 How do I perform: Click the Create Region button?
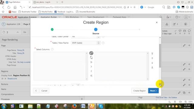[x=139, y=91]
